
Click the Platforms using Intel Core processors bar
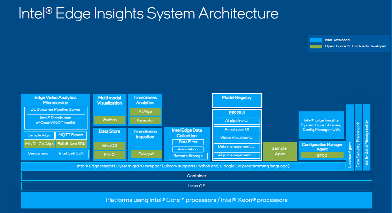coord(197,200)
